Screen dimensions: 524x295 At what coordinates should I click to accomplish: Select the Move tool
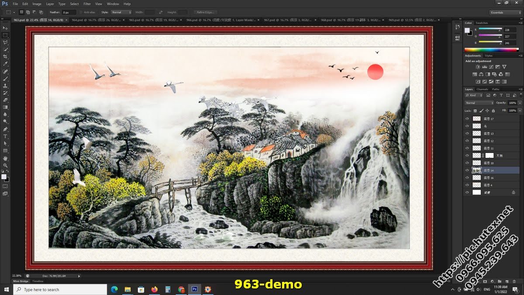point(5,28)
